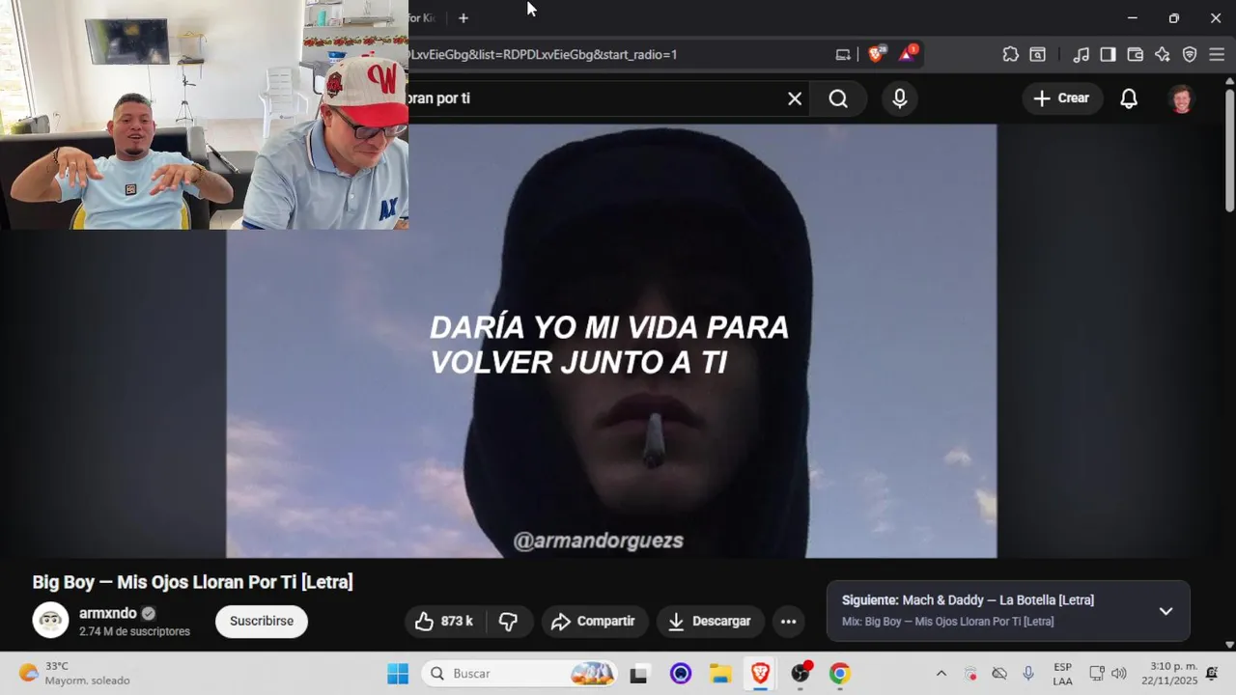The width and height of the screenshot is (1236, 695).
Task: Open the armxndo channel name link
Action: [x=107, y=613]
